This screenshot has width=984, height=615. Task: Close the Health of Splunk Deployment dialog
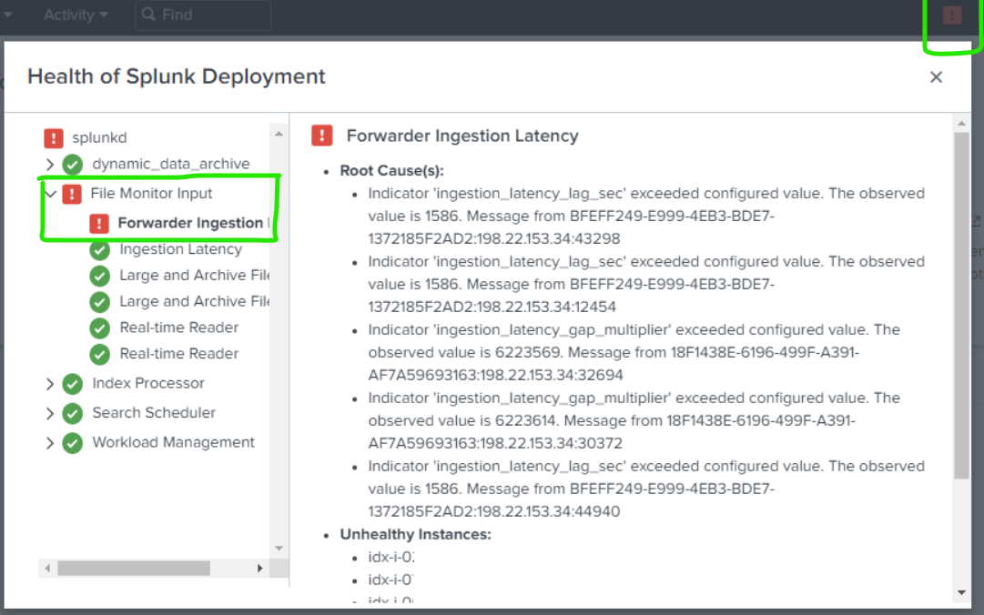click(x=936, y=77)
